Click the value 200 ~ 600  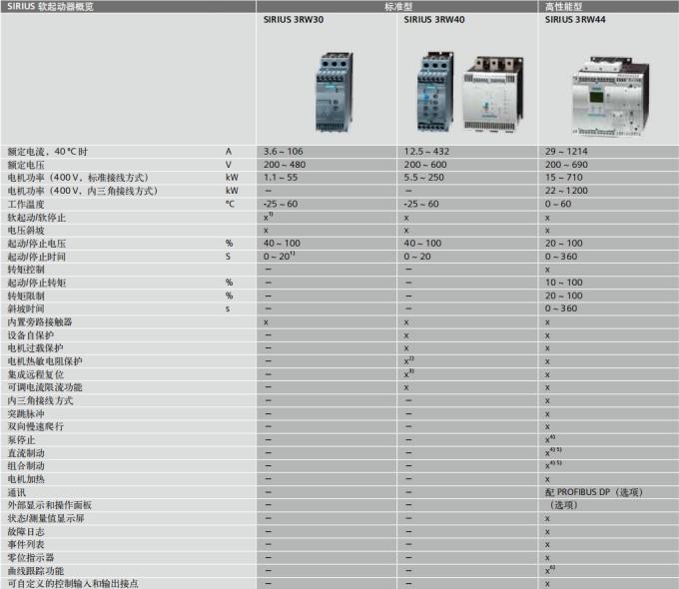(424, 165)
